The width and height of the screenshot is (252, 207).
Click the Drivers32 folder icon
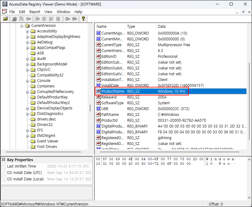point(33,124)
